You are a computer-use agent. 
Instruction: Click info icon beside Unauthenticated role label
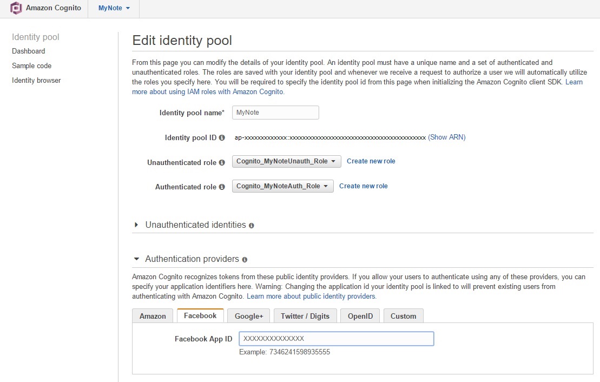(222, 162)
